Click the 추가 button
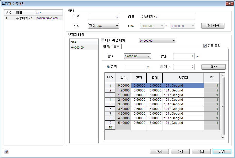Viewport: 235px width, 158px height. [159, 151]
